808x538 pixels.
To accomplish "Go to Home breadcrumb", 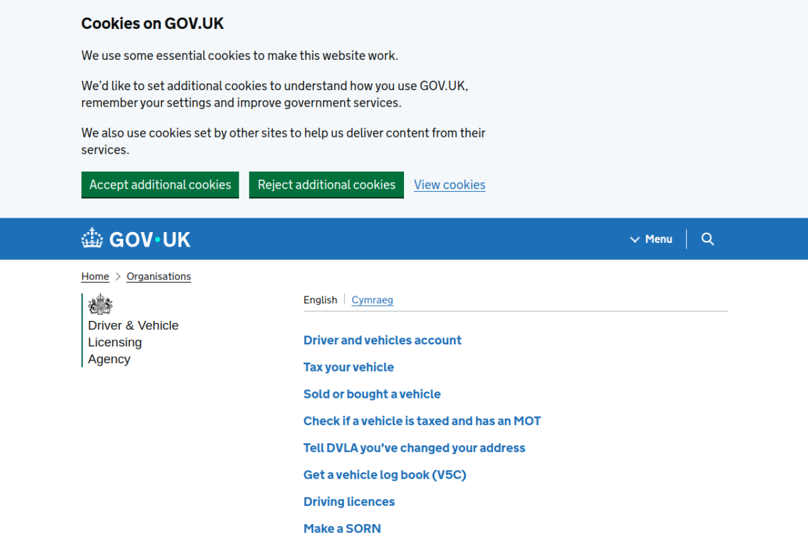I will (95, 276).
